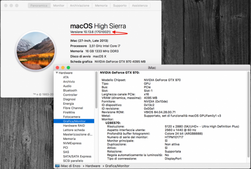Click the Colore 24 bit (ARGB8888) value
Image resolution: width=251 pixels, height=169 pixels.
coord(184,134)
